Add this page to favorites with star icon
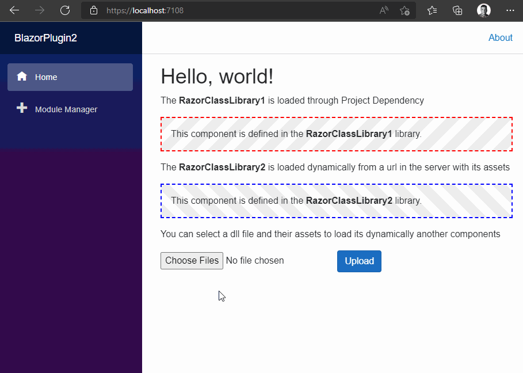 tap(404, 10)
